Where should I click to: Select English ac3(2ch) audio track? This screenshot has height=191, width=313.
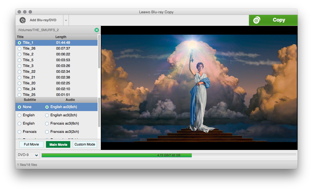[x=47, y=115]
